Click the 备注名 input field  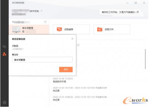click(x=42, y=60)
